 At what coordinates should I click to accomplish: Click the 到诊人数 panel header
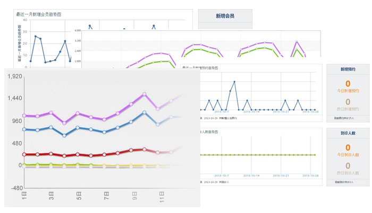pos(348,133)
